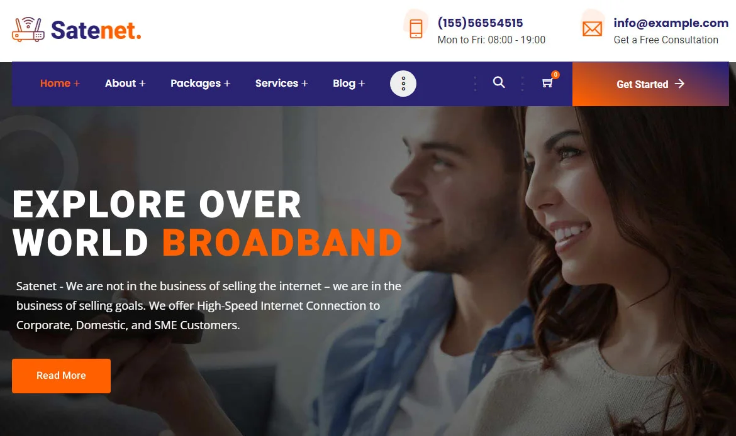The width and height of the screenshot is (736, 436).
Task: Expand the About plus submenu
Action: click(142, 84)
